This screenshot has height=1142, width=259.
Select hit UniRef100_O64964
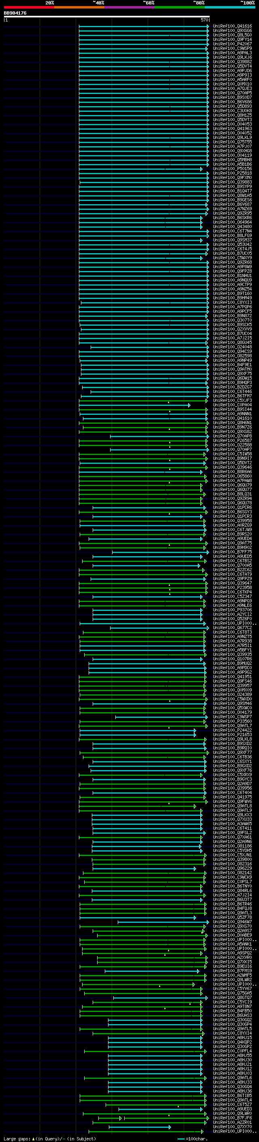pyautogui.click(x=232, y=222)
